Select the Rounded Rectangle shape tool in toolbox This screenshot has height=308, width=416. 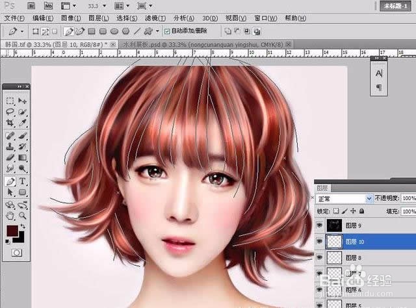click(x=23, y=192)
